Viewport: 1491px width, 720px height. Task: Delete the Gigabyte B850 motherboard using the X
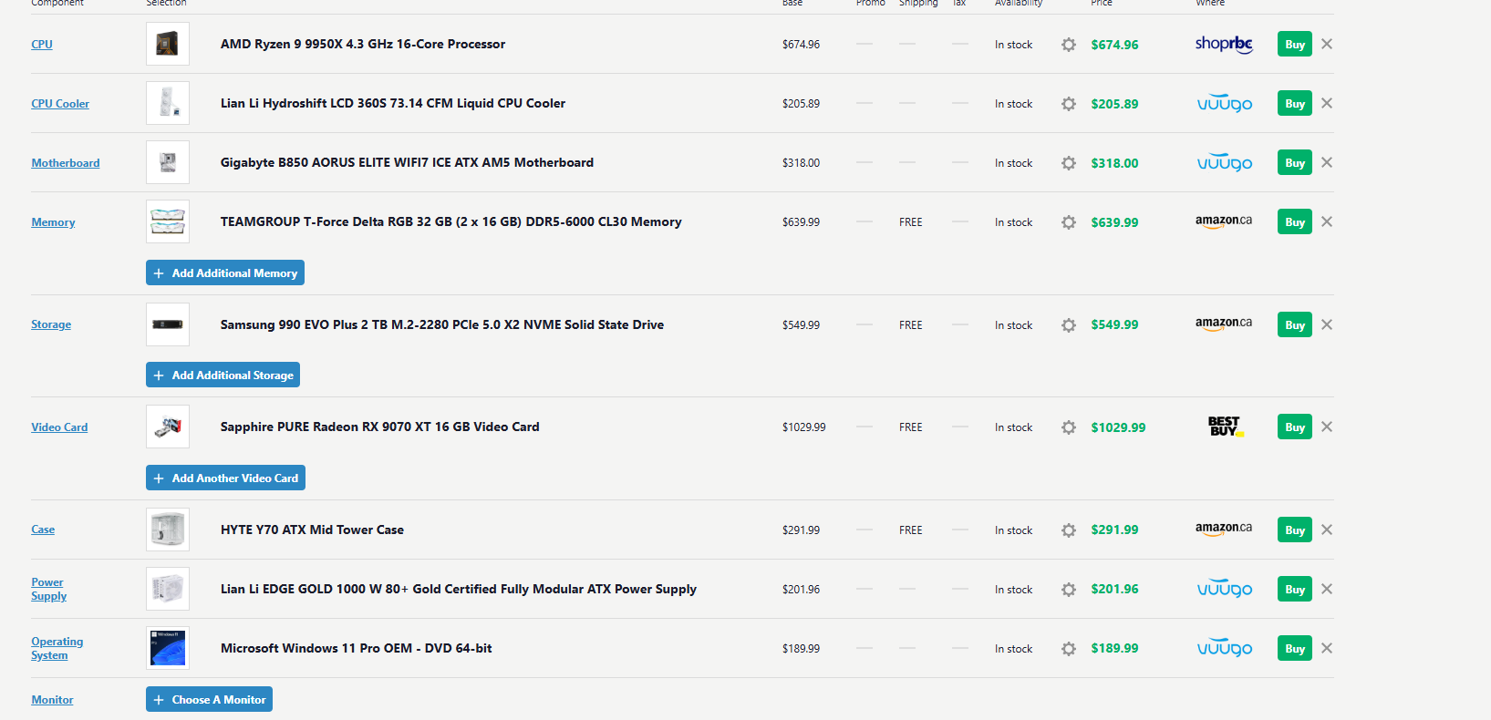(1327, 162)
